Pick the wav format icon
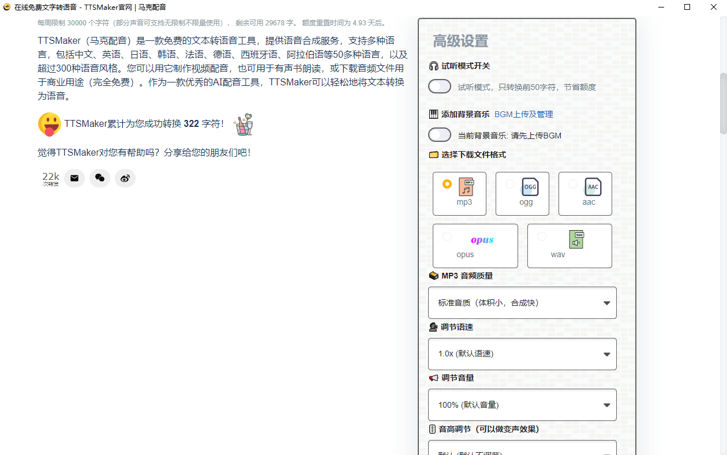This screenshot has width=727, height=455. pos(575,239)
